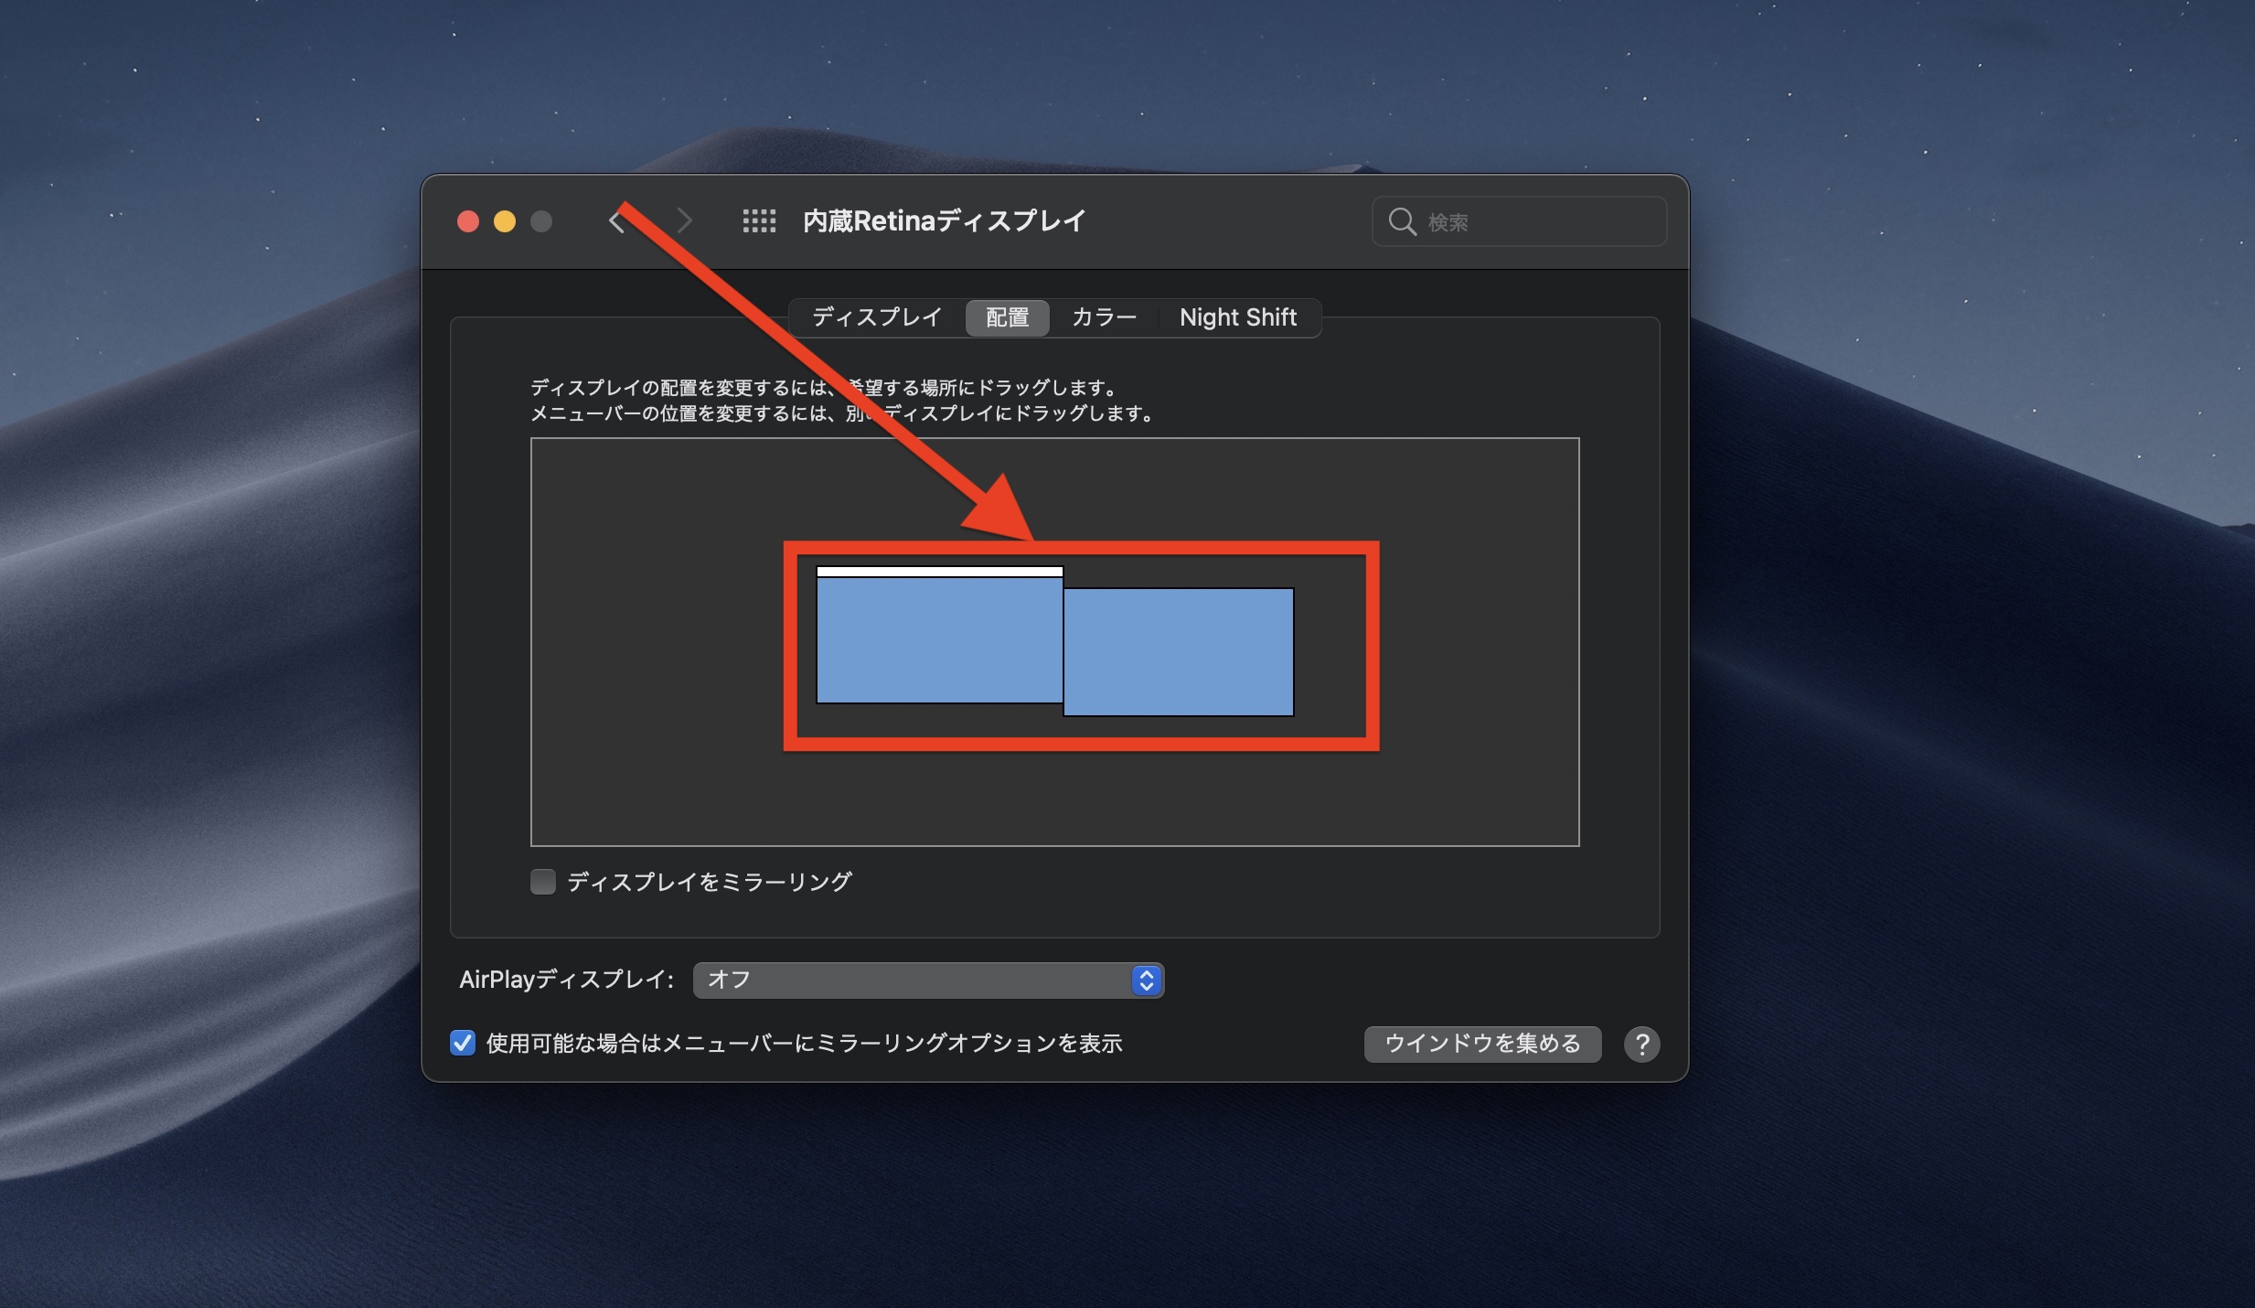Click the forward navigation chevron
The image size is (2255, 1308).
point(684,221)
